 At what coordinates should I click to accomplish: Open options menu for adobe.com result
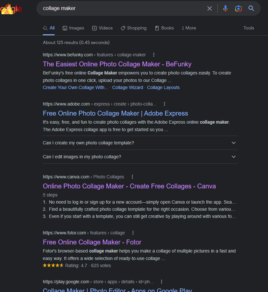point(164,104)
